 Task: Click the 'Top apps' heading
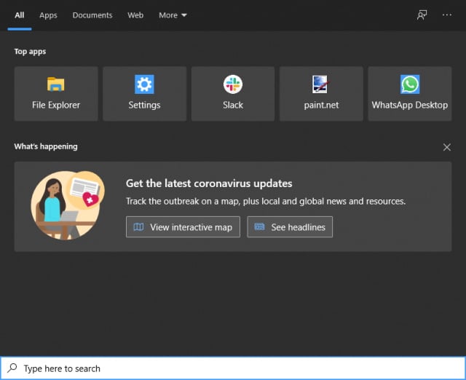point(30,52)
